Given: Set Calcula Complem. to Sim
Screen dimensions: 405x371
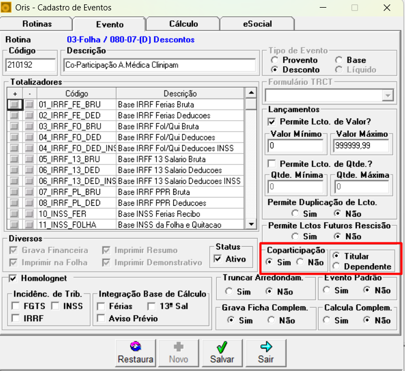Looking at the screenshot, I should tap(326, 320).
